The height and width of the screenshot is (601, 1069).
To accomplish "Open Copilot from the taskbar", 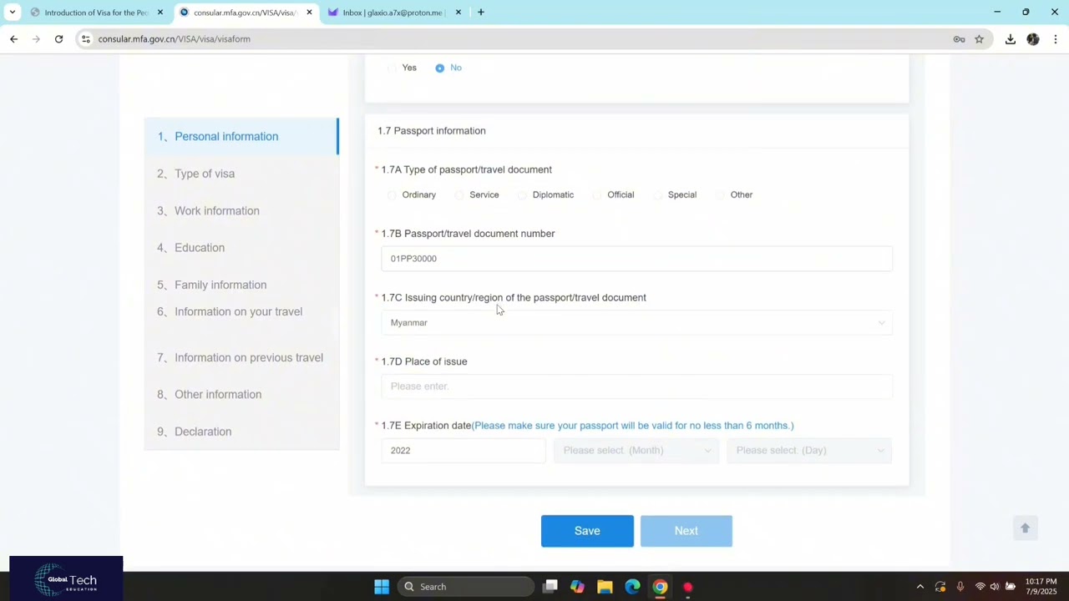I will tap(577, 587).
